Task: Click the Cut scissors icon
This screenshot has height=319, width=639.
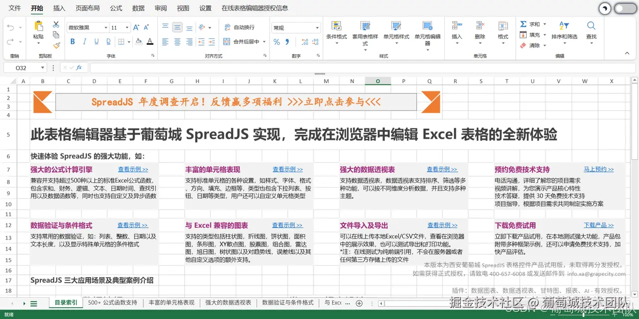Action: (x=56, y=24)
